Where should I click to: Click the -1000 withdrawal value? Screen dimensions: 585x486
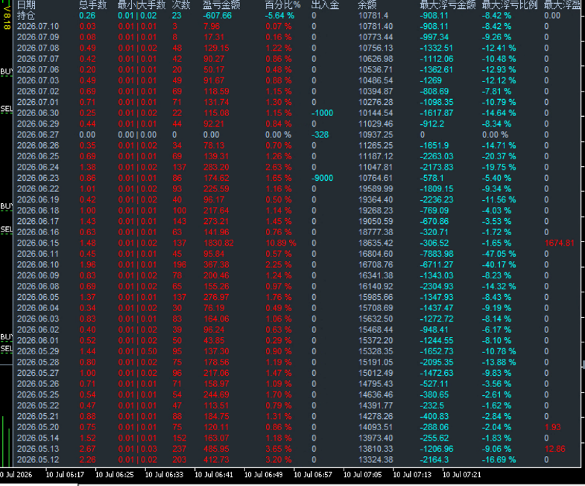tap(323, 113)
